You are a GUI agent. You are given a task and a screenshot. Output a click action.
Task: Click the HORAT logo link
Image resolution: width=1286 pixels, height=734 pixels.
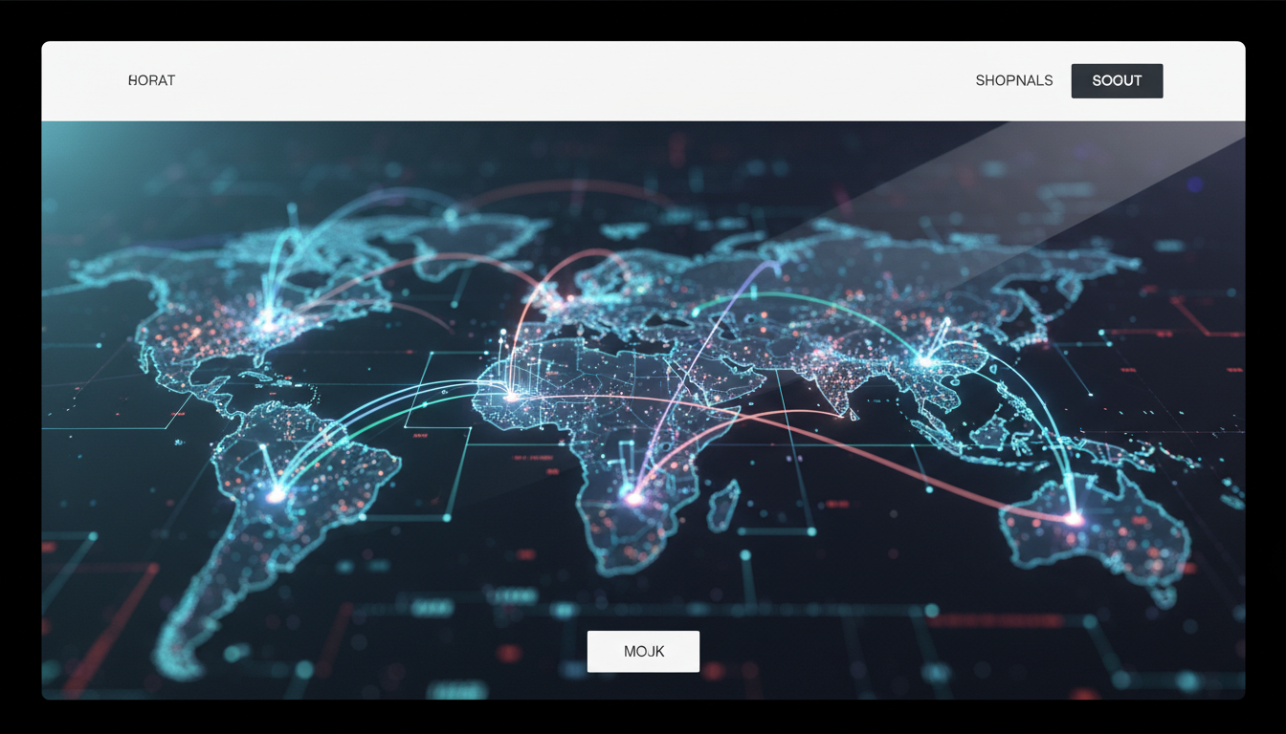tap(151, 80)
